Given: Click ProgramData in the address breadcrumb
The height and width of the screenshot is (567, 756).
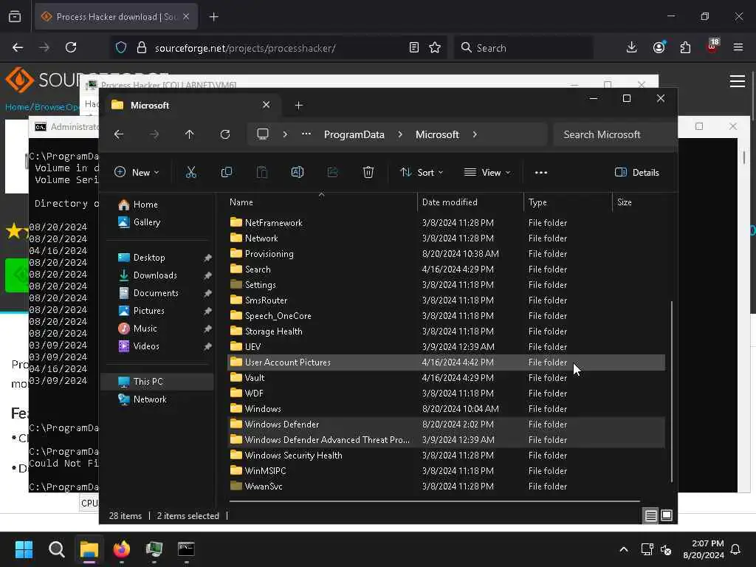Looking at the screenshot, I should (354, 134).
